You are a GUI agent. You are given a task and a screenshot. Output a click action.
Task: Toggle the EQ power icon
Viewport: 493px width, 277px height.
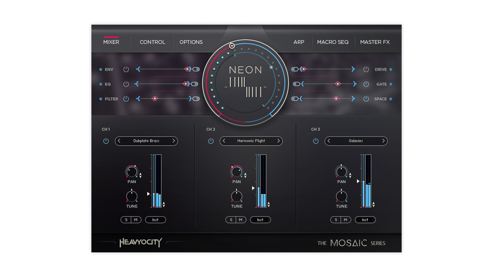(126, 84)
